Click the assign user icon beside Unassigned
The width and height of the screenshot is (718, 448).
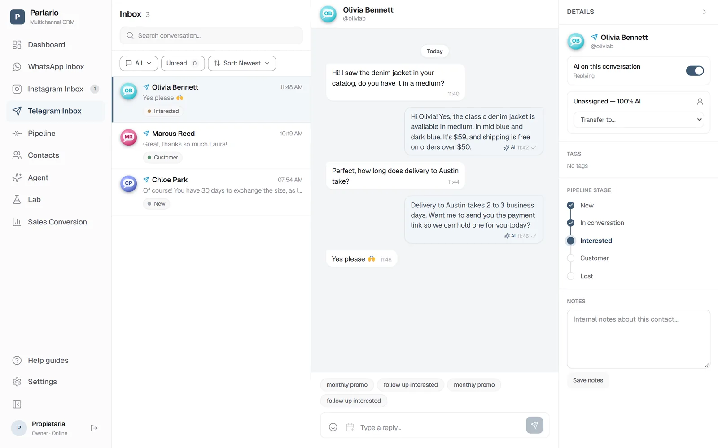(700, 102)
